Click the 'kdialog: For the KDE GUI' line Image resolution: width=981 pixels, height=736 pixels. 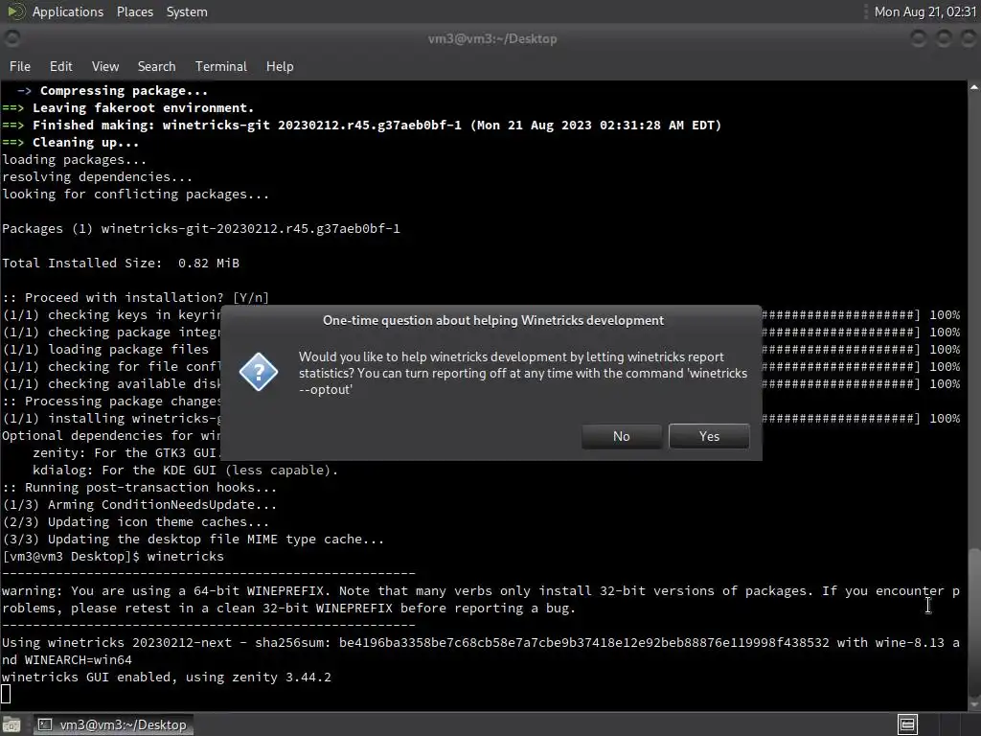tap(185, 470)
